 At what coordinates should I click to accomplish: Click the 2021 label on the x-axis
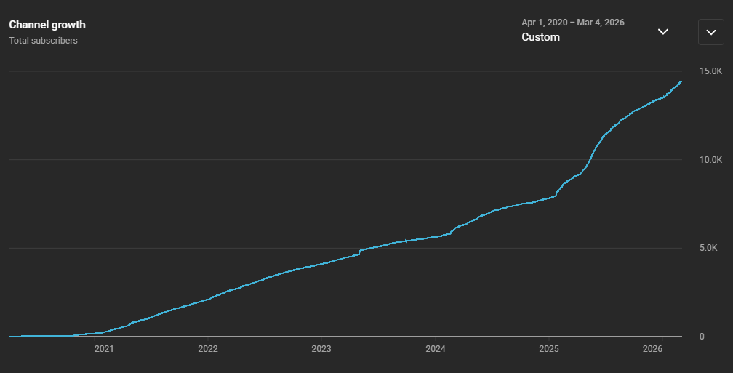(104, 350)
